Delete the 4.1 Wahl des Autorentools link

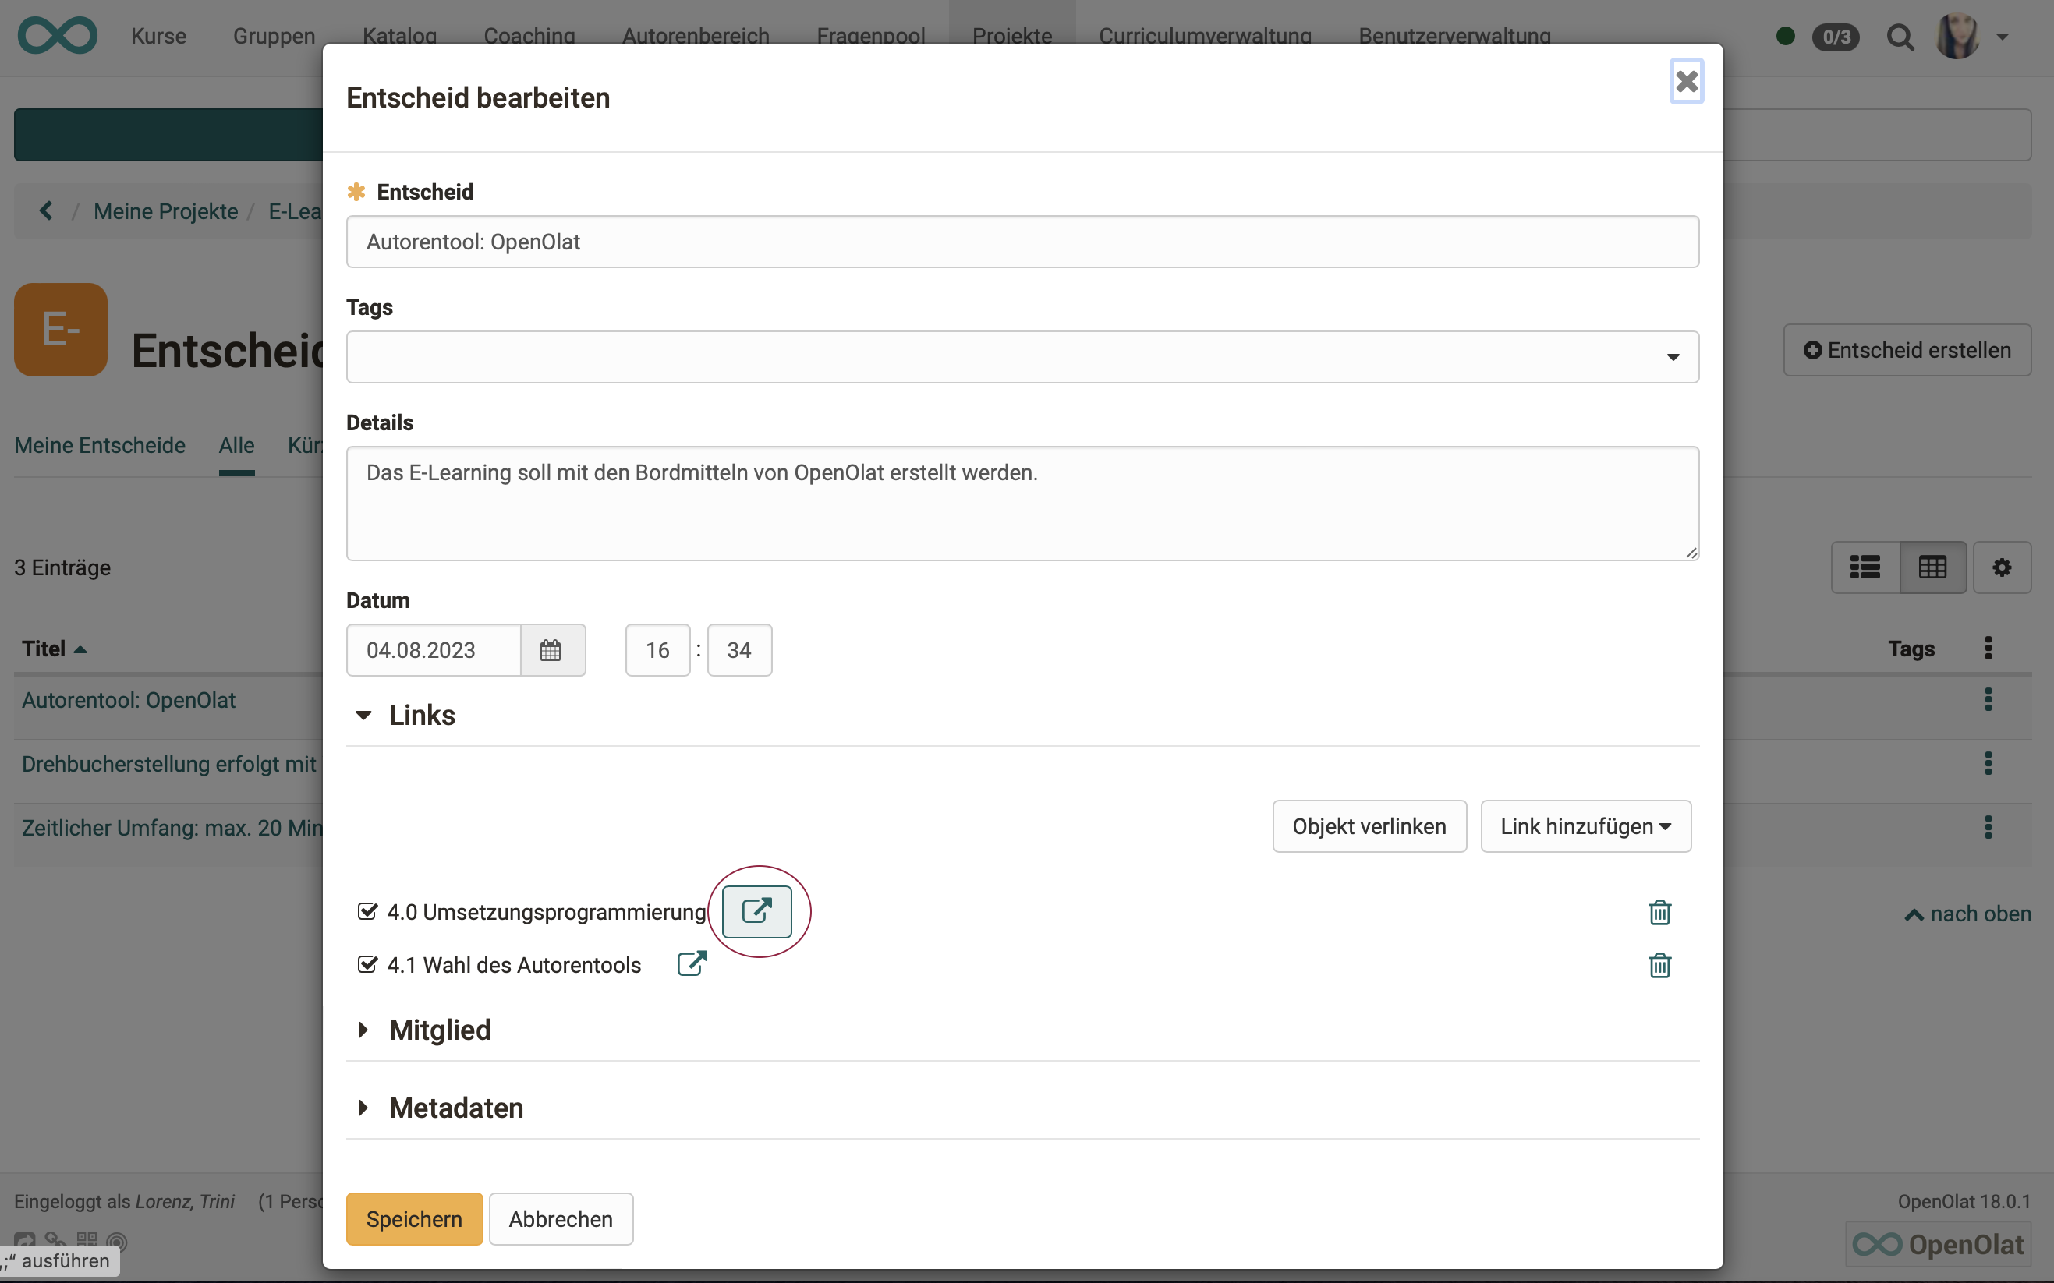click(1659, 965)
